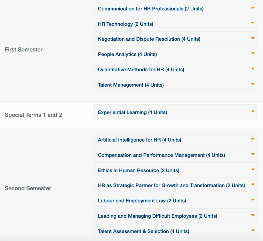Viewport: 263px width, 241px height.
Task: Expand HR as Strategic Partner arrow
Action: click(x=253, y=185)
